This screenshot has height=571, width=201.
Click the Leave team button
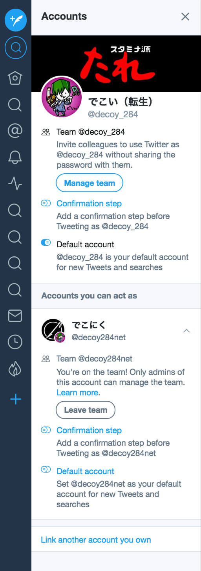(86, 410)
